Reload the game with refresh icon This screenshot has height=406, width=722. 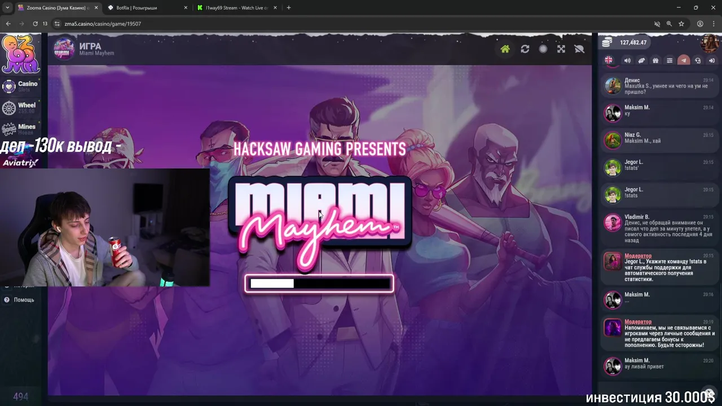525,49
